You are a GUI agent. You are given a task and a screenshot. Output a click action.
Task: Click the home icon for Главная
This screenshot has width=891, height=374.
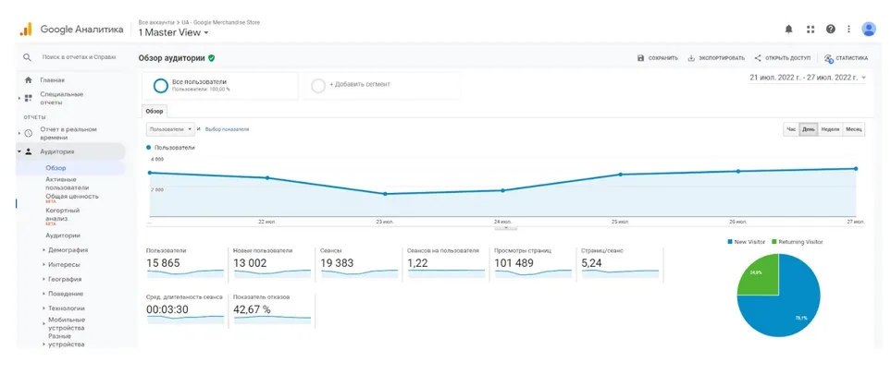coord(28,80)
